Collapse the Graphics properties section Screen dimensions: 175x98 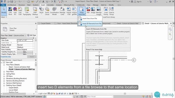click(33, 38)
